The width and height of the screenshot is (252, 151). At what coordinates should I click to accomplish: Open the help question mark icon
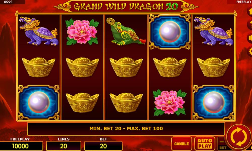(x=249, y=25)
